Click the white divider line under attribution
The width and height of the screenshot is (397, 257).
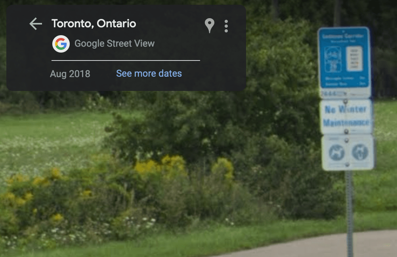(x=126, y=60)
